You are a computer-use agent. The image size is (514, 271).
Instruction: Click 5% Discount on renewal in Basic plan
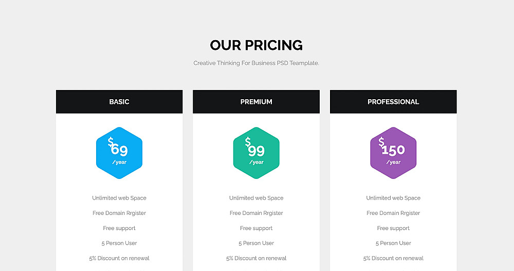coord(119,258)
